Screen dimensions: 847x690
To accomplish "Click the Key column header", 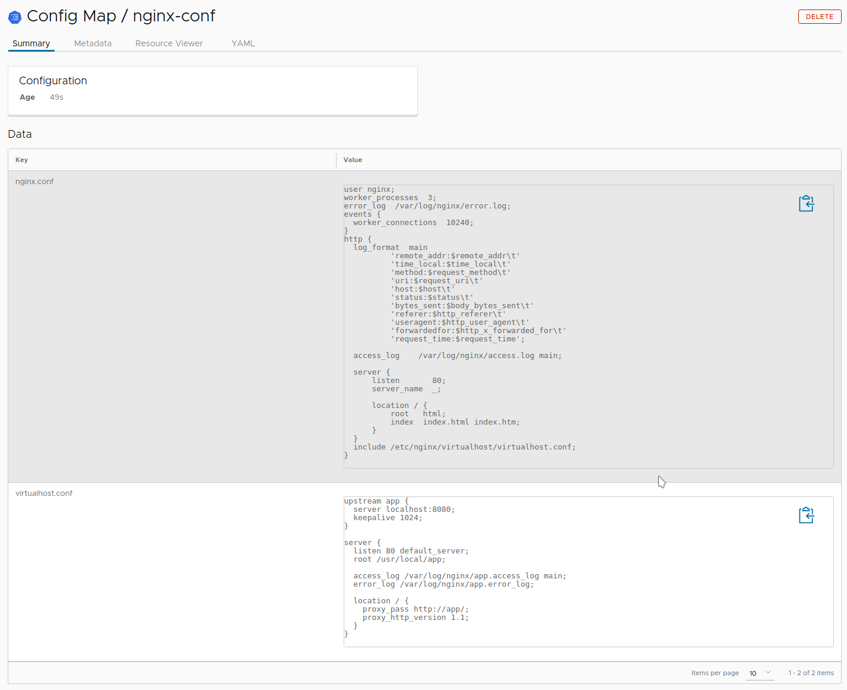I will (21, 160).
